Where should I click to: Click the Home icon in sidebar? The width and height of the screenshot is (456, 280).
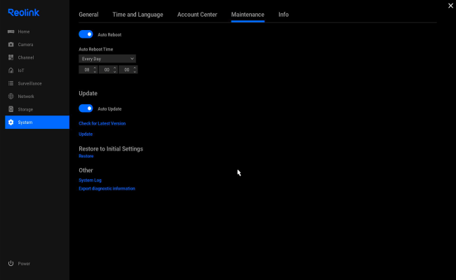(x=11, y=31)
